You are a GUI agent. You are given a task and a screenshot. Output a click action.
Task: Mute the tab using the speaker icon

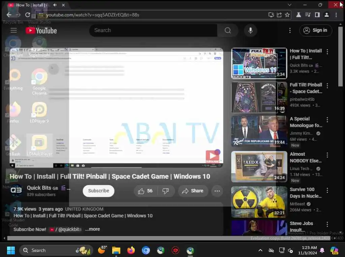(x=55, y=5)
